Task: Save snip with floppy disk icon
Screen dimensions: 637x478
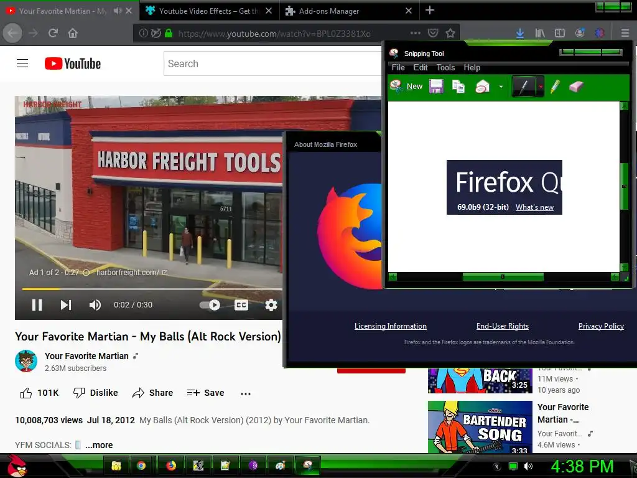Action: tap(436, 86)
